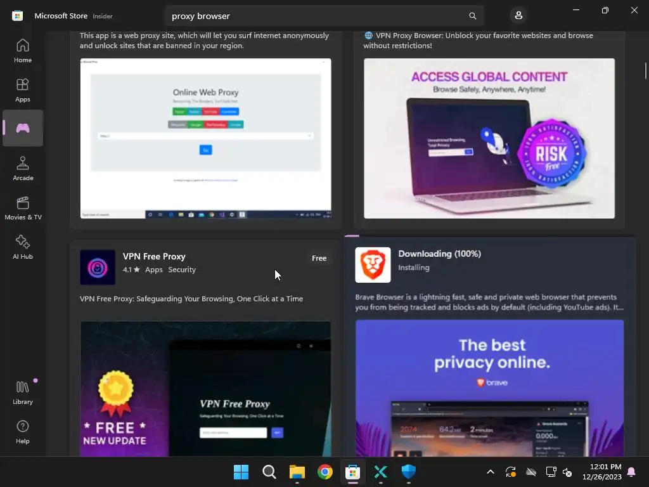This screenshot has width=649, height=487.
Task: Open the AI Hub section
Action: tap(23, 247)
